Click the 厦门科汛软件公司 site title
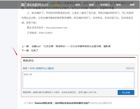Viewport: 140px width, 109px height. tap(35, 5)
